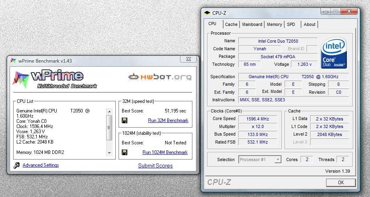Click the wPrime logo icon in banner

[x=21, y=79]
